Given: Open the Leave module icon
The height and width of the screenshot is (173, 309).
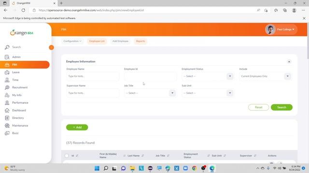Looking at the screenshot, I should [7, 73].
